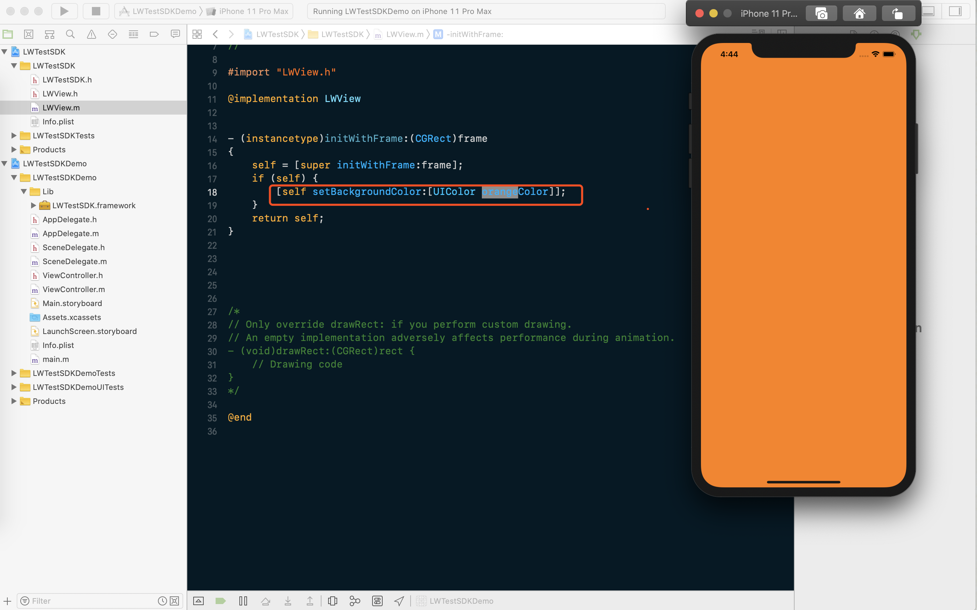
Task: Select the ViewController.m file
Action: coord(73,289)
